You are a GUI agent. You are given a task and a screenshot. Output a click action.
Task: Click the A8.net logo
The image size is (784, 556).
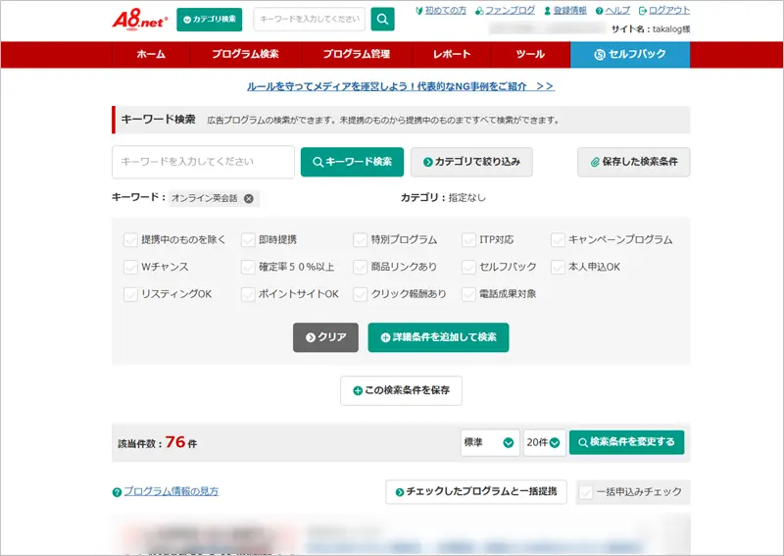140,19
